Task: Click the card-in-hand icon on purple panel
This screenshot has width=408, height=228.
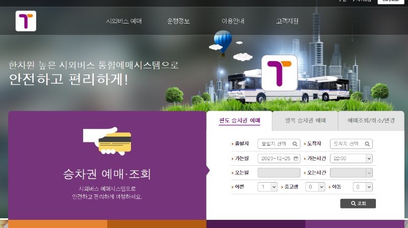Action: 107,141
